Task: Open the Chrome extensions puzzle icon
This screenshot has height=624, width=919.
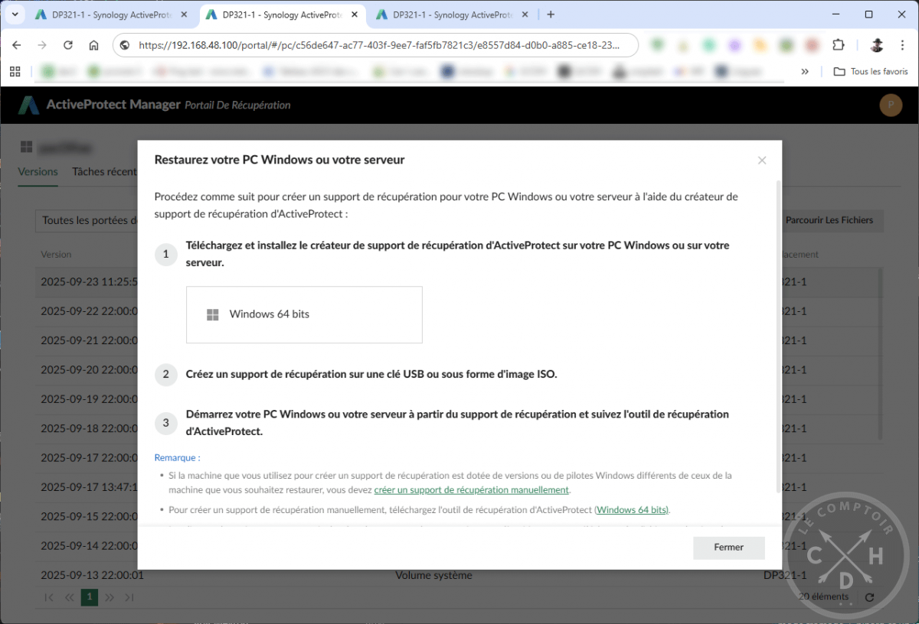Action: 839,45
